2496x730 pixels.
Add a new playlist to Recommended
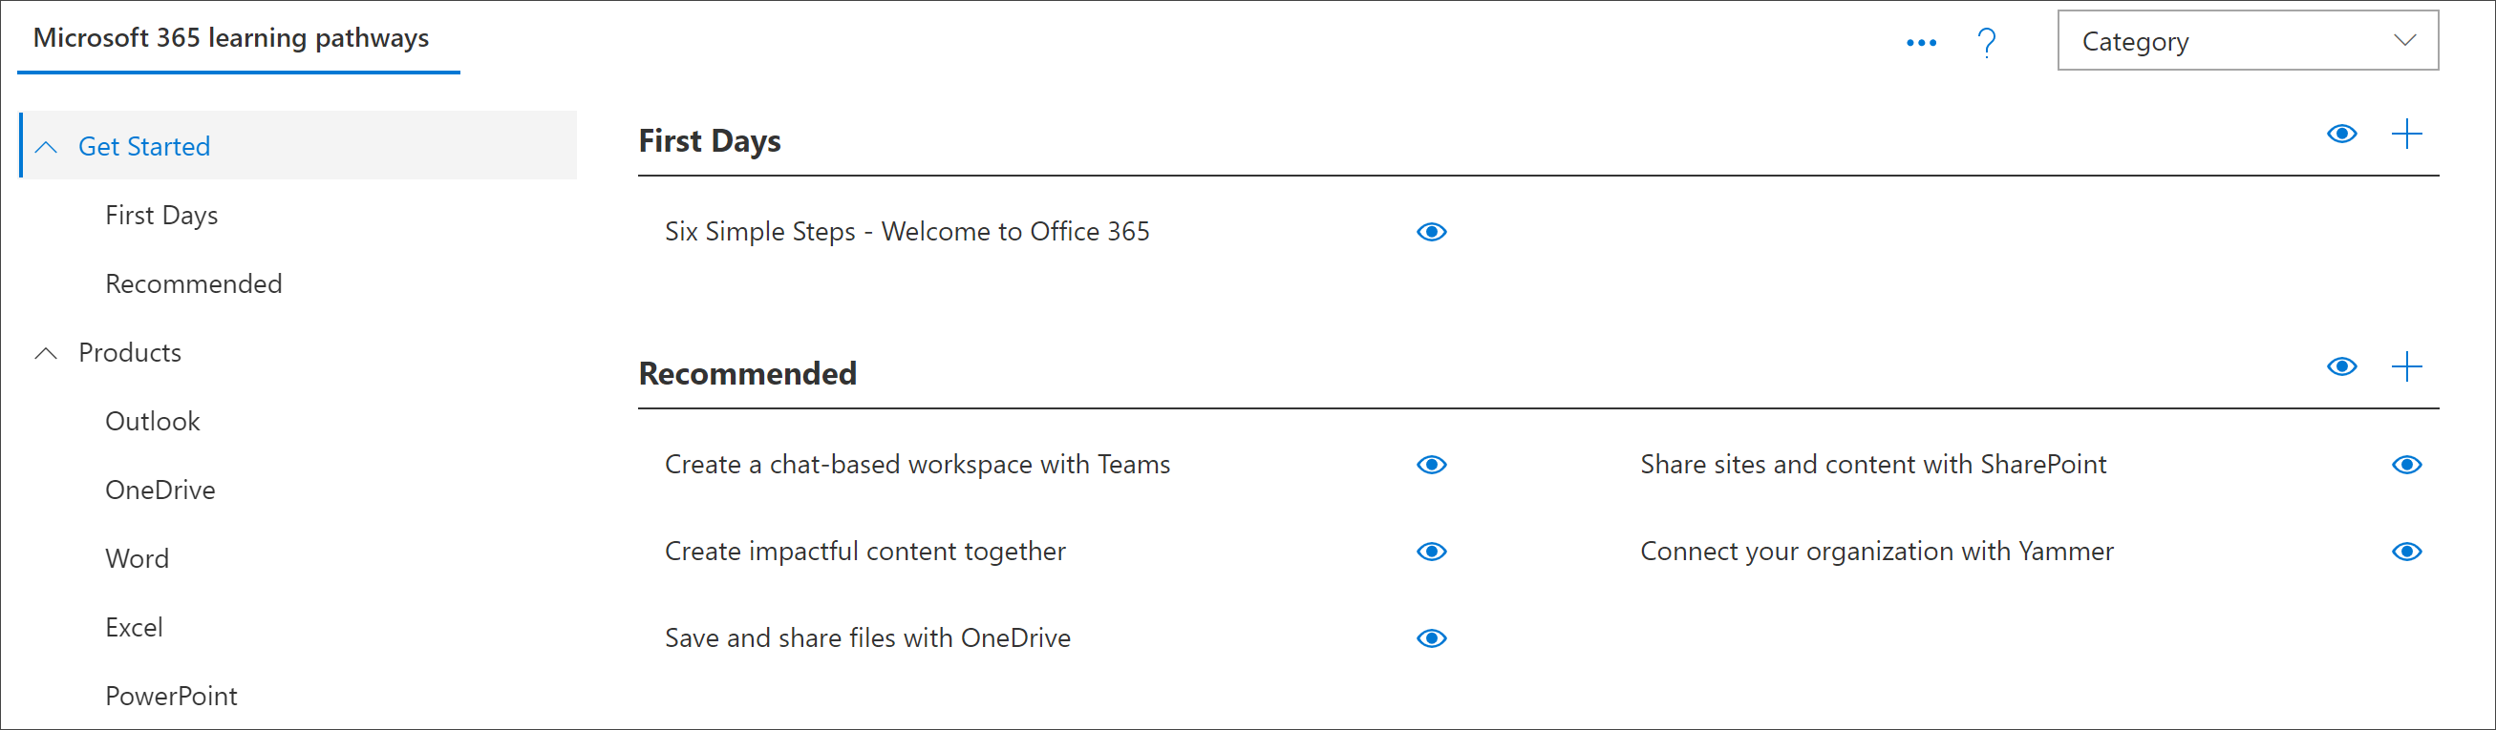click(x=2407, y=366)
